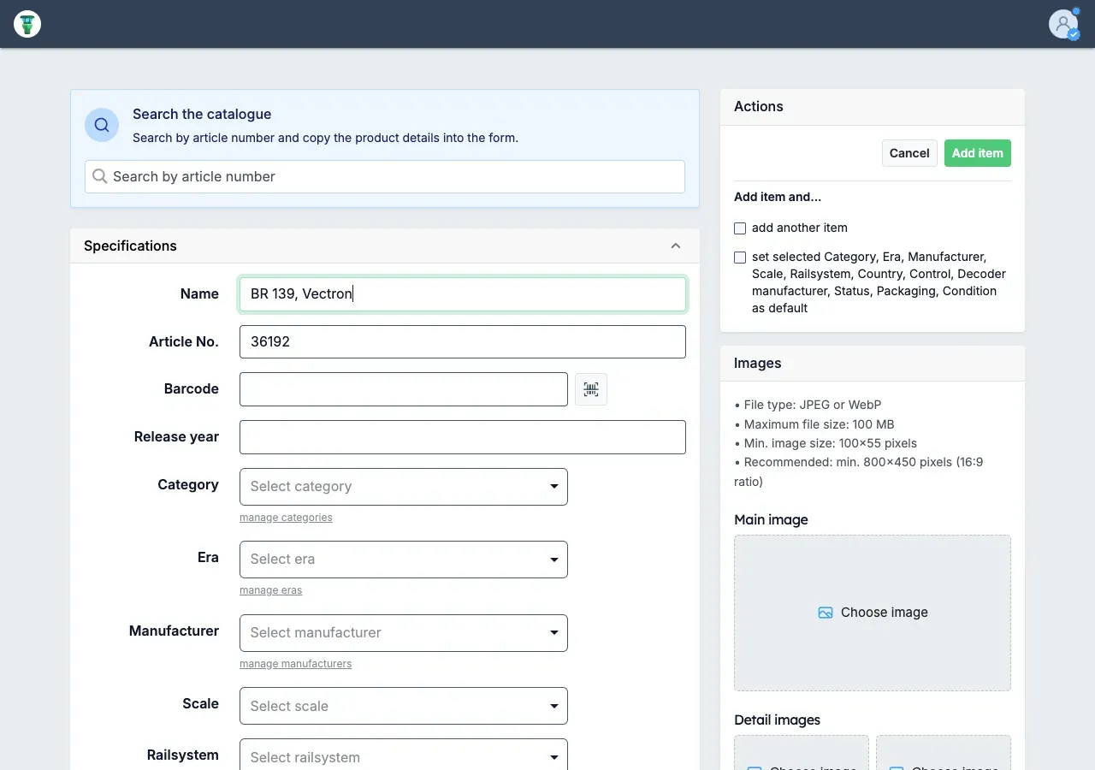Follow the 'manage eras' link
Viewport: 1095px width, 770px height.
[x=270, y=590]
